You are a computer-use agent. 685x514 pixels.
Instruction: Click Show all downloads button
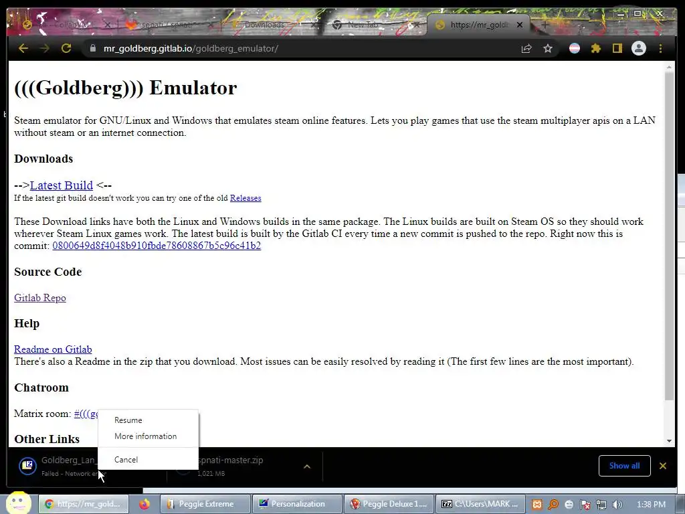[x=624, y=466]
